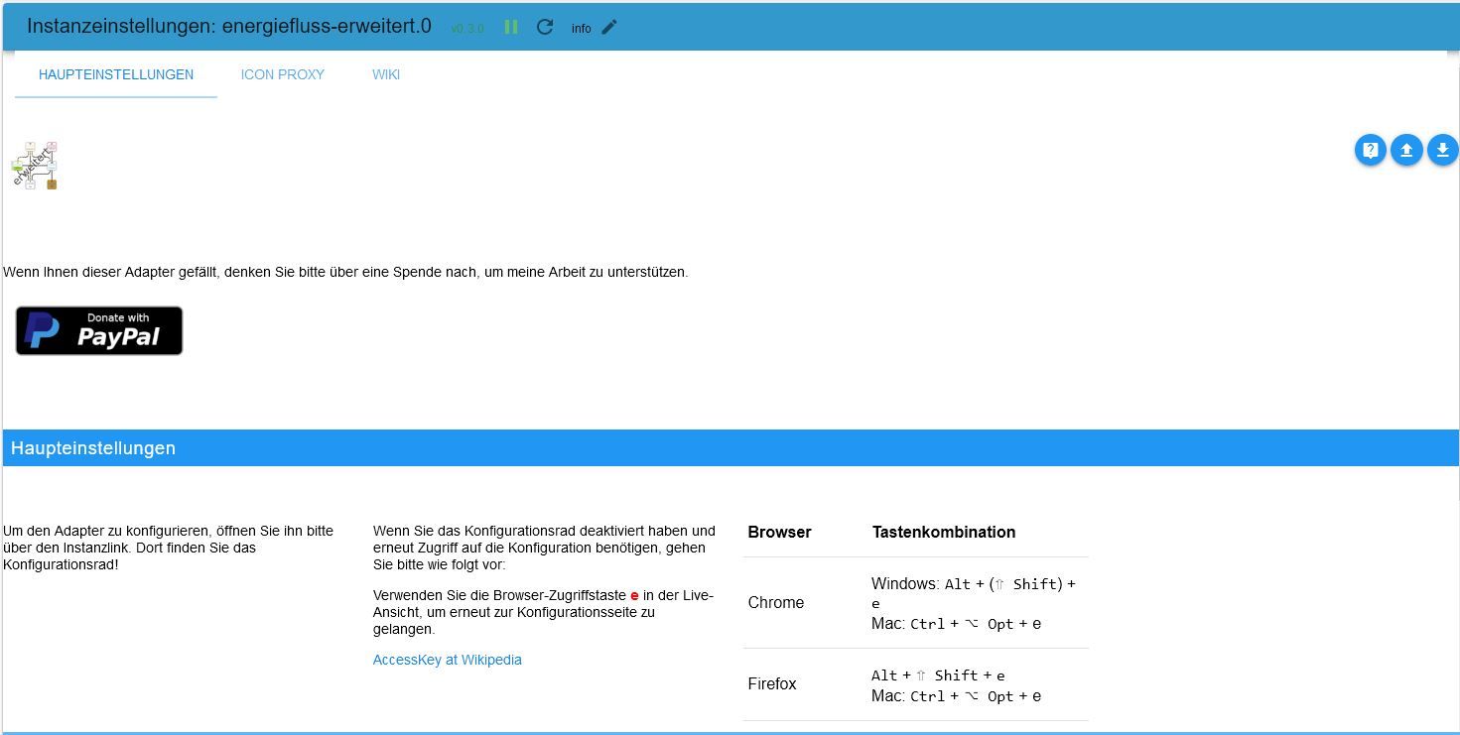This screenshot has width=1460, height=735.
Task: Click the 'Firefox' cell in the table
Action: (772, 683)
